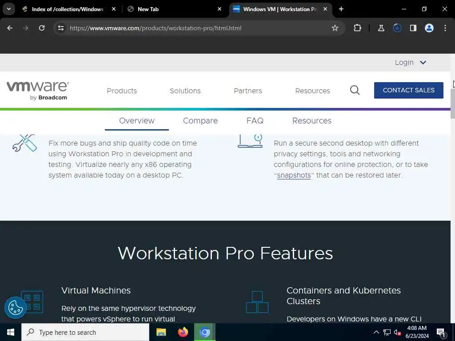Open the Resources top navigation menu
The image size is (455, 341).
click(312, 91)
